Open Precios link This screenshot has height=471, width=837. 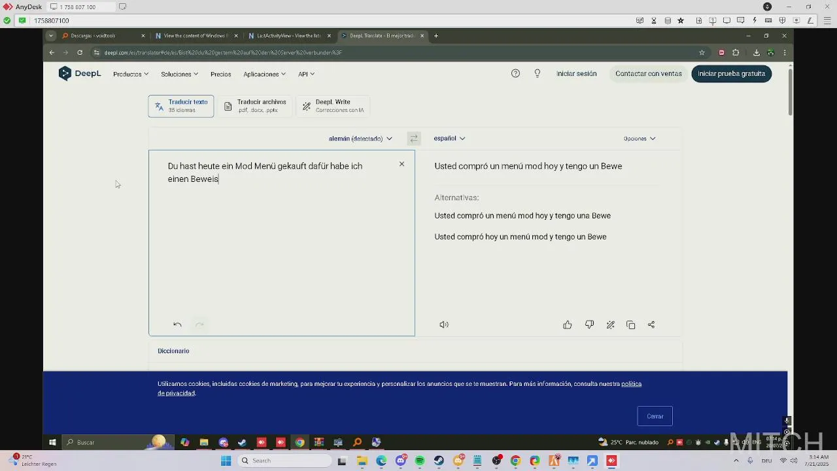click(221, 75)
